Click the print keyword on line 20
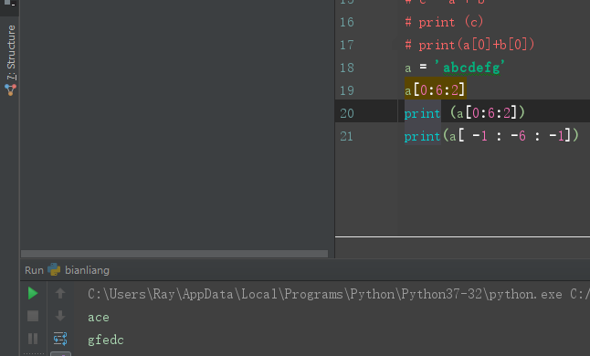The width and height of the screenshot is (590, 356). click(x=422, y=113)
